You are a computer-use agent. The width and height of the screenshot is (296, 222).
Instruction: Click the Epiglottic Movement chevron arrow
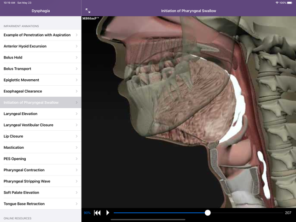pyautogui.click(x=76, y=80)
